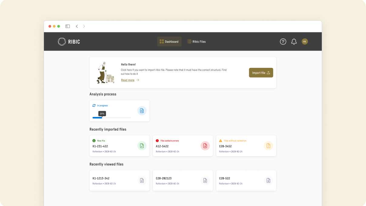The width and height of the screenshot is (366, 206).
Task: Click the Analysis process heading
Action: coord(103,94)
